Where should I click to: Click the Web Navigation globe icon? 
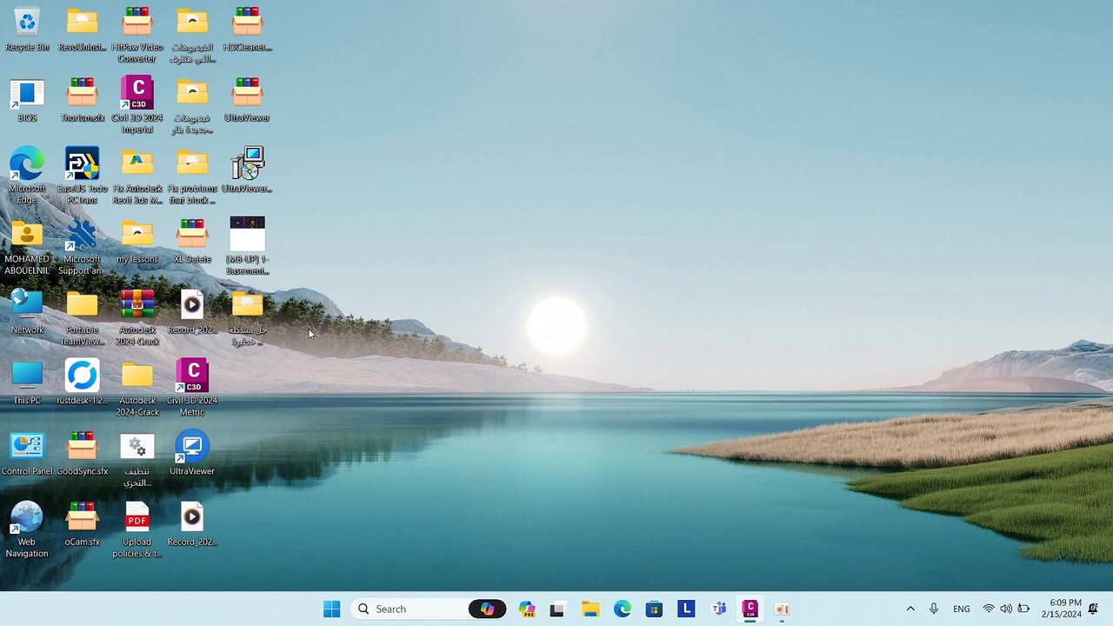[27, 518]
